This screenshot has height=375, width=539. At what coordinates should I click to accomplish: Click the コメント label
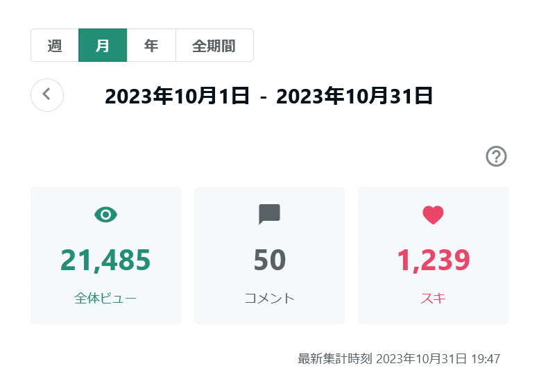[269, 299]
